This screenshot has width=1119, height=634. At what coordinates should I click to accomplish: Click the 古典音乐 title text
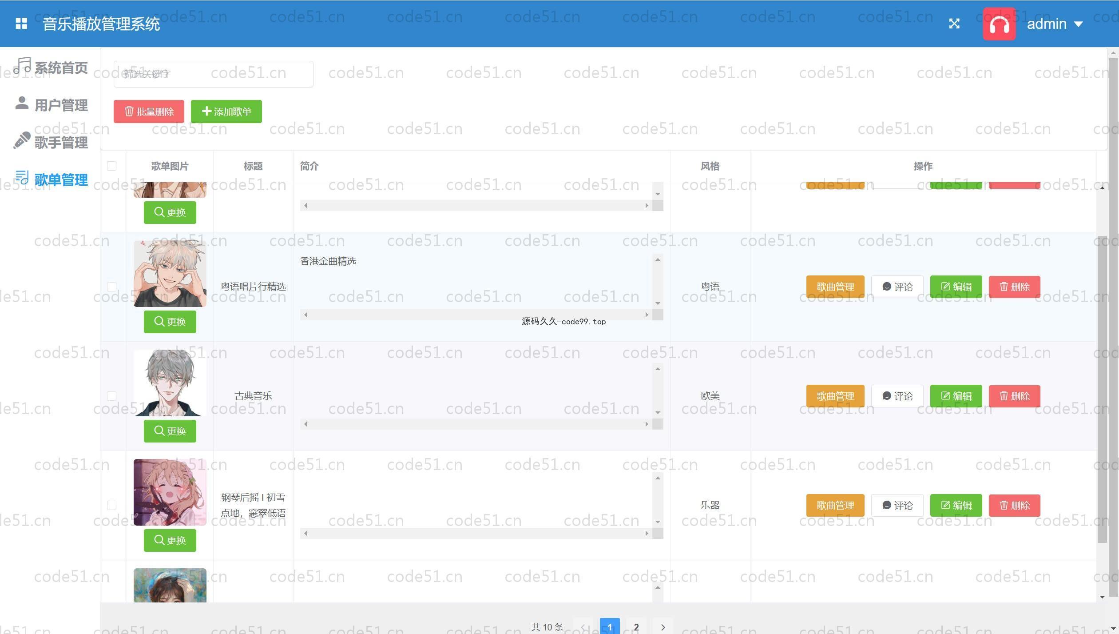point(253,396)
